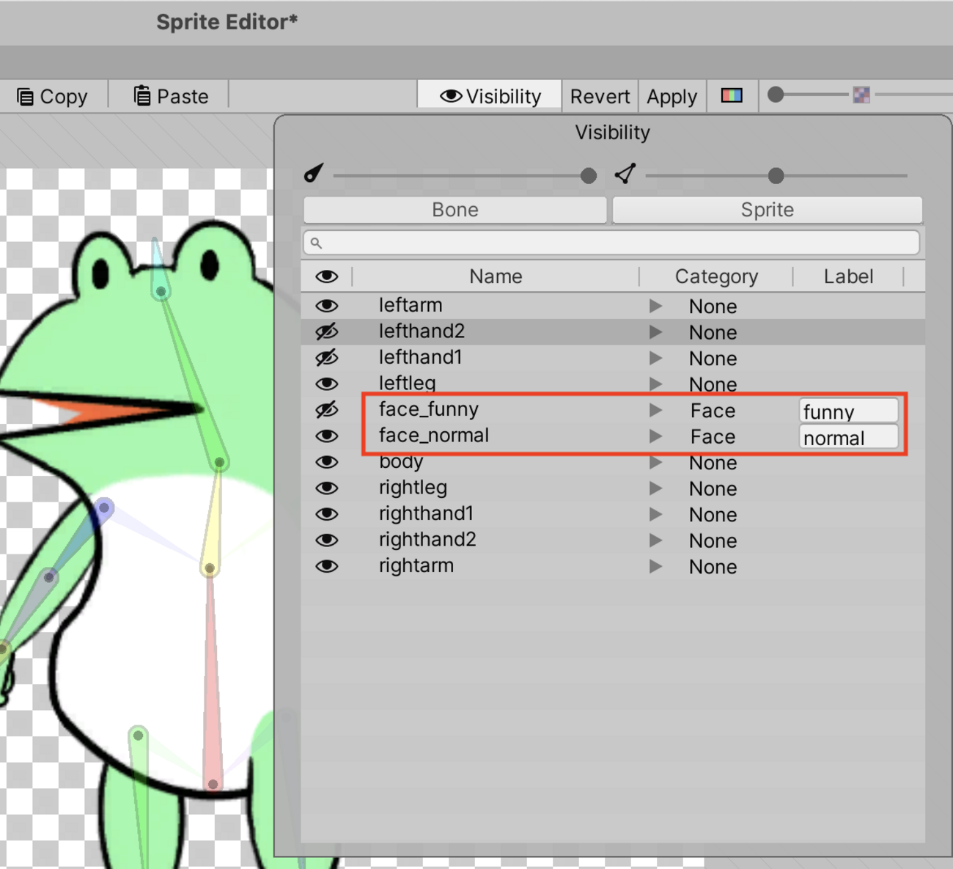Hide the face_normal sprite
The image size is (953, 869).
point(327,436)
